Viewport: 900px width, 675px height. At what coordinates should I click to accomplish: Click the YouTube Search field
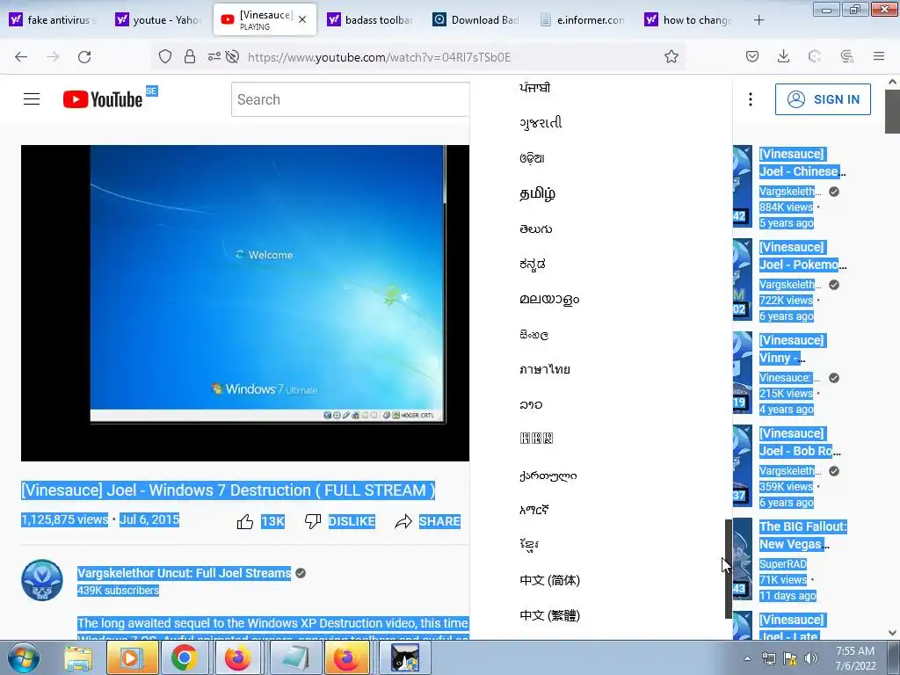point(350,99)
